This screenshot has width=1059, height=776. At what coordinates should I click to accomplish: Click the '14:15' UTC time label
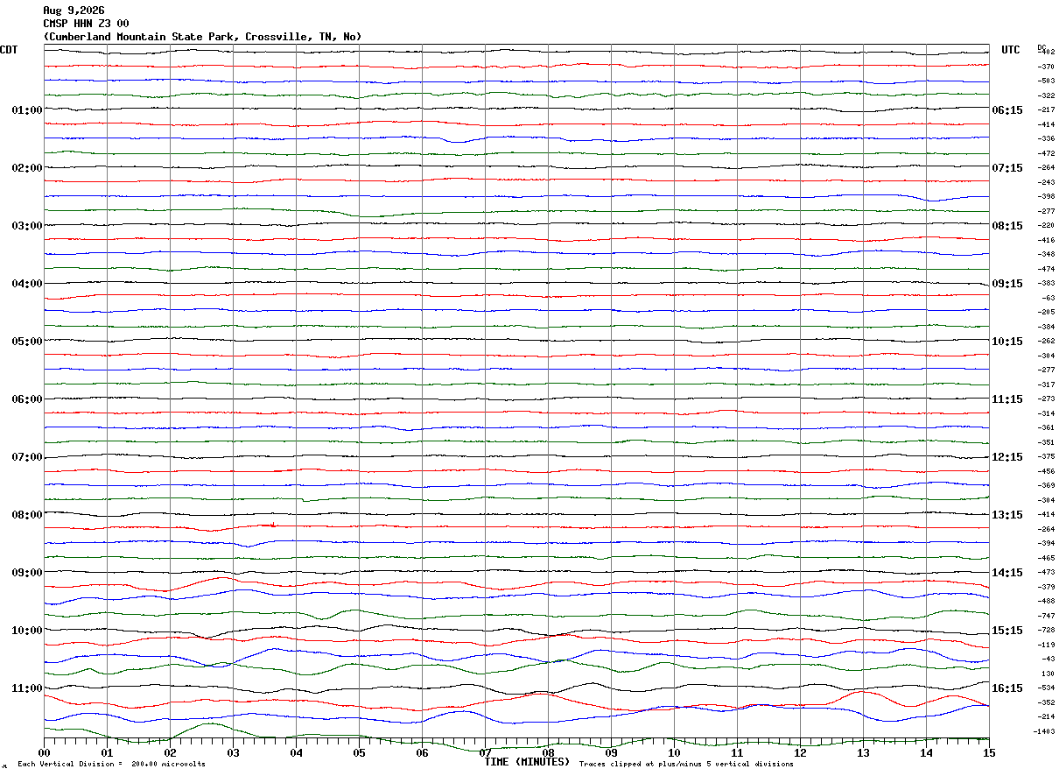point(1007,573)
